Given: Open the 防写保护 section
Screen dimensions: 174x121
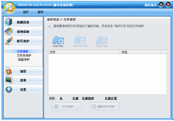Looking at the screenshot, I should [x=23, y=40].
